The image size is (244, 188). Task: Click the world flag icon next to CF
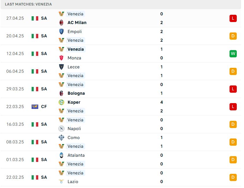(x=35, y=107)
